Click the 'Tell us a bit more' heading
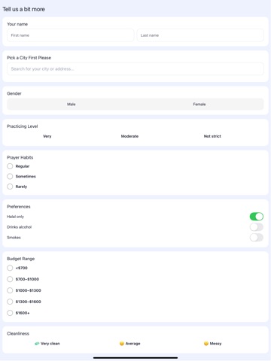The image size is (271, 361). tap(23, 9)
